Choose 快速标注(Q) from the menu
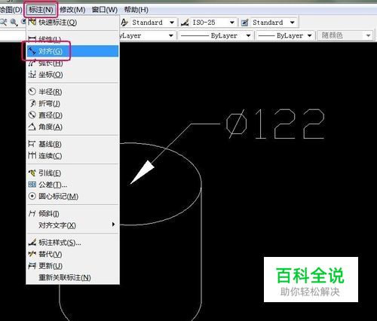This screenshot has width=377, height=321. [x=73, y=23]
